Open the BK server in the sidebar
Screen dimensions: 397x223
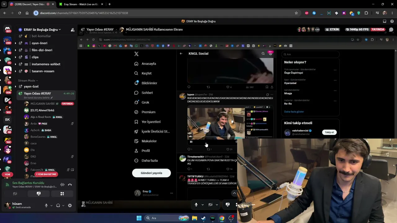(x=7, y=120)
